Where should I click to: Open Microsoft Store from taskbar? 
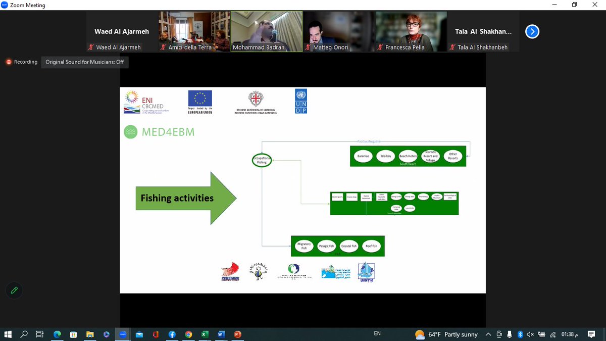pos(73,334)
